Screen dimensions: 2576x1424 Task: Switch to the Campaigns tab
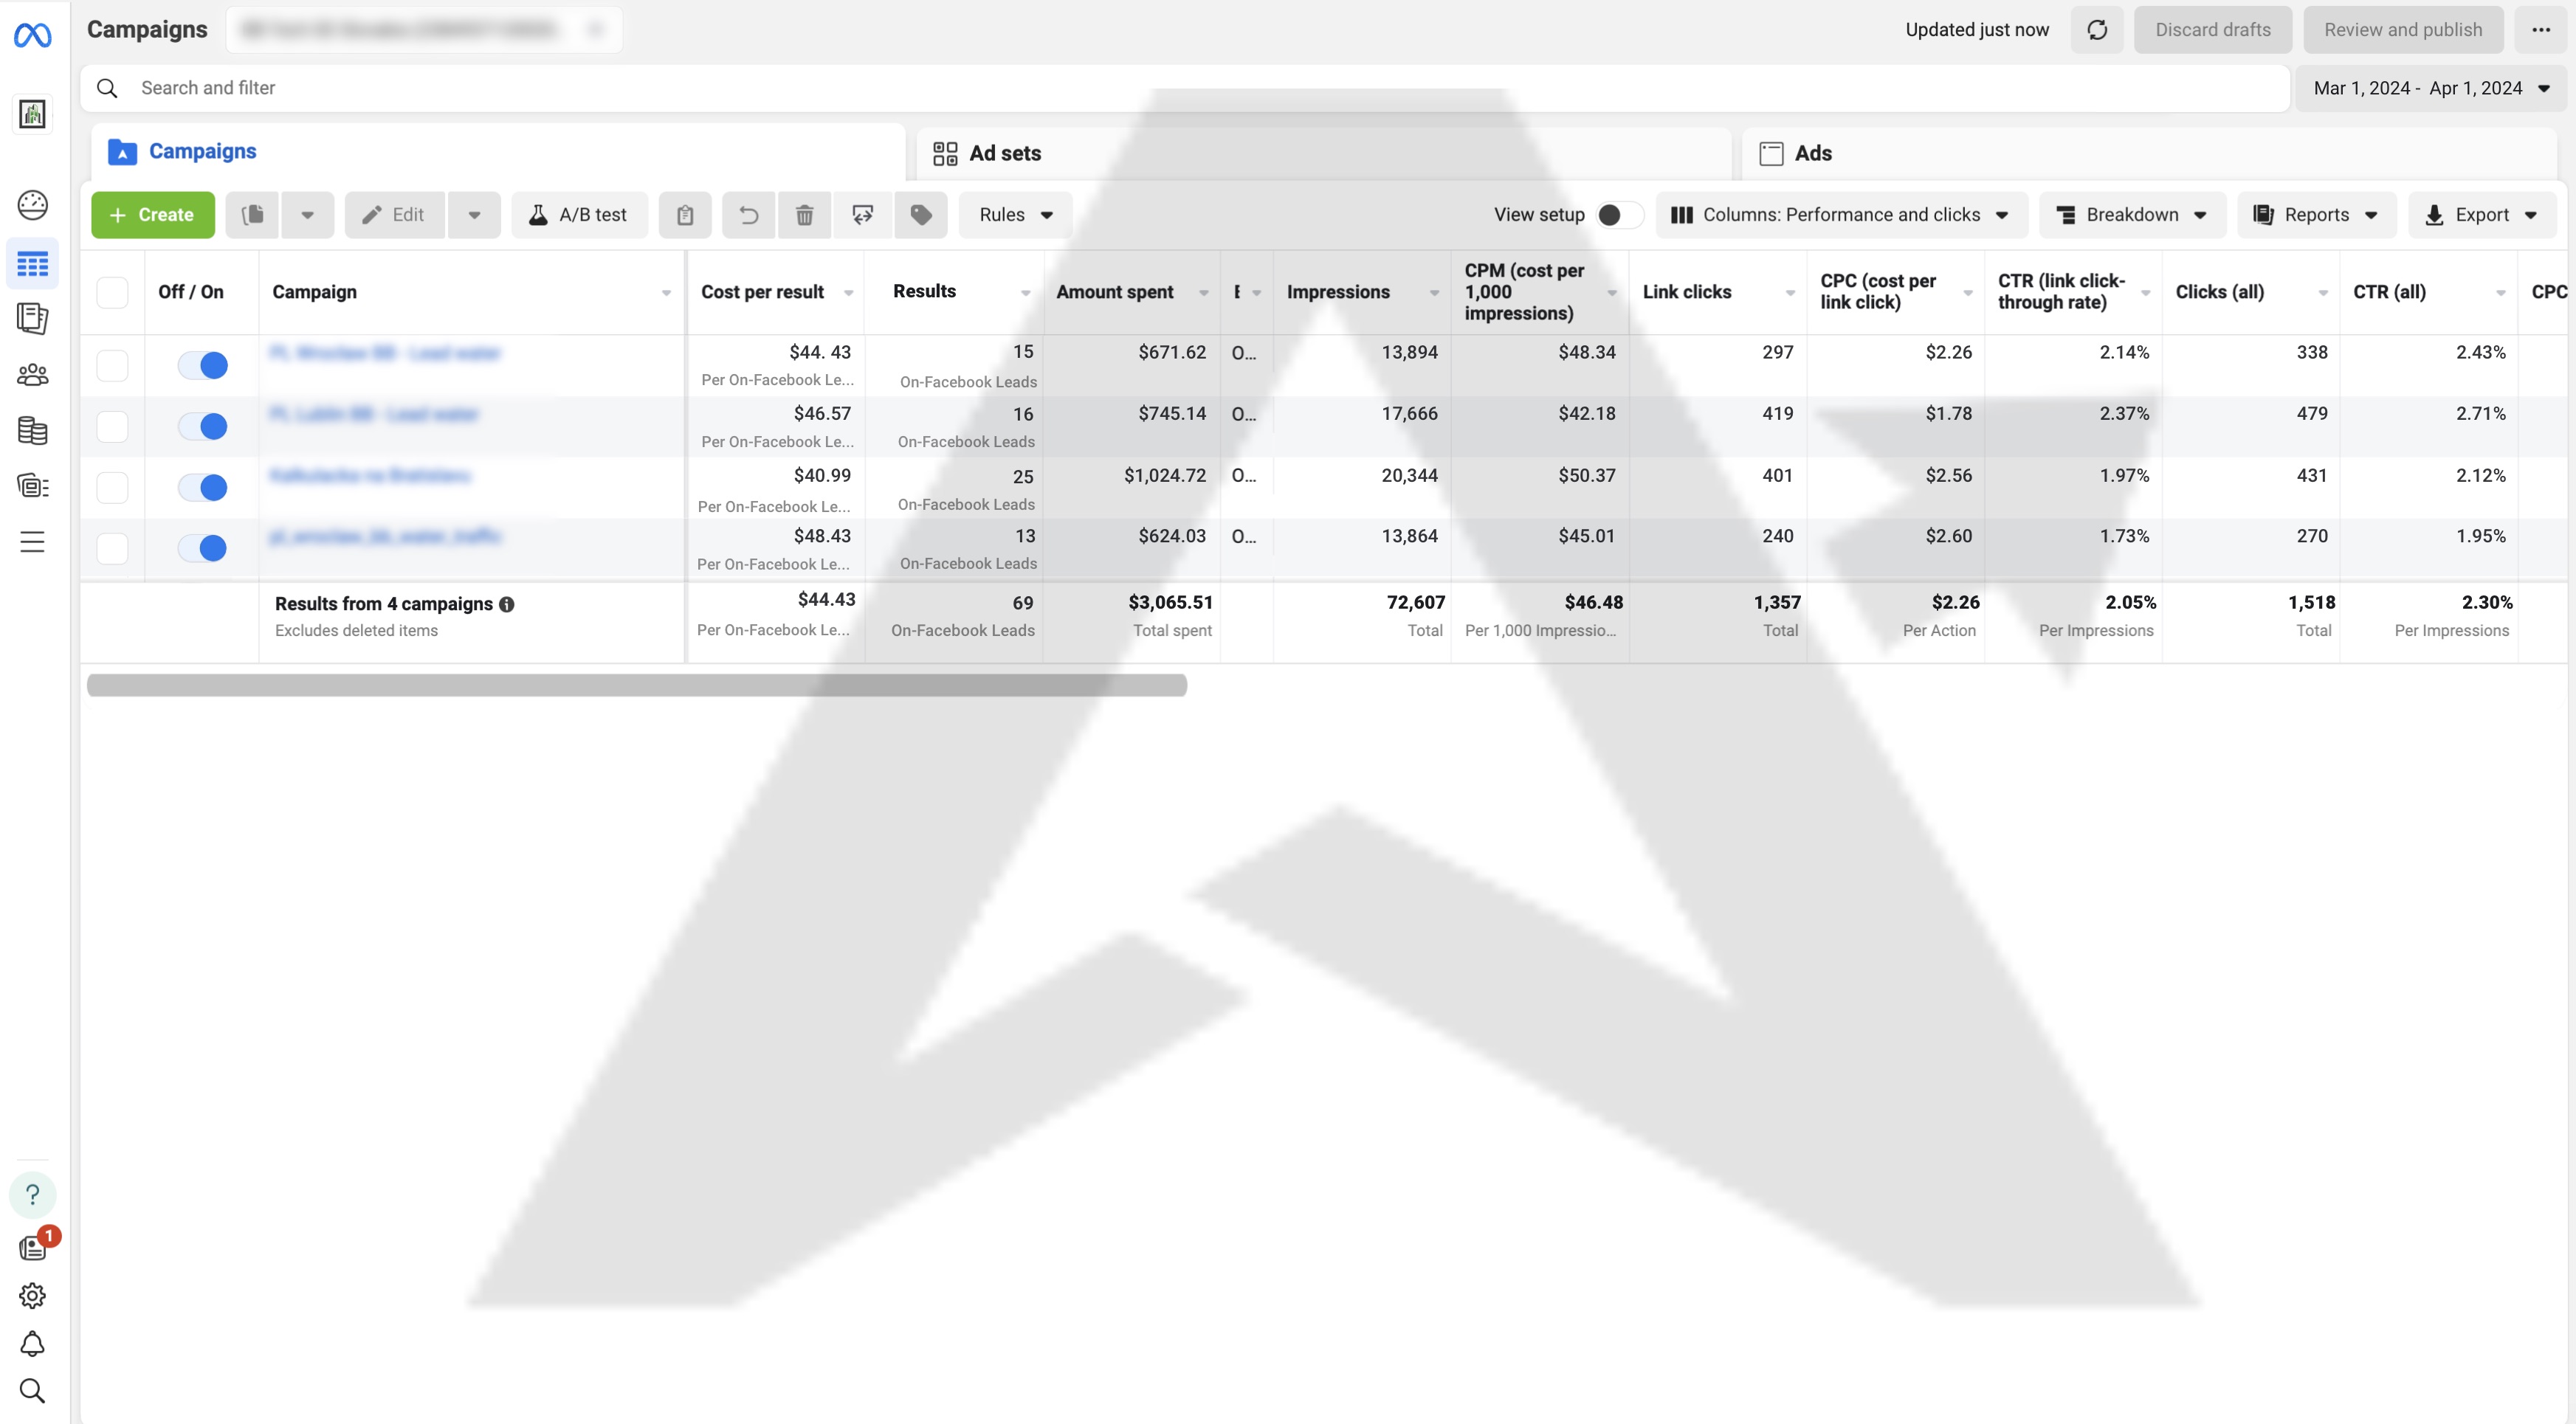(498, 152)
